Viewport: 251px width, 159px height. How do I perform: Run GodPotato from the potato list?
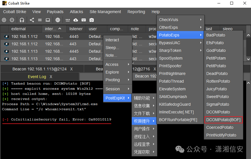[223, 50]
